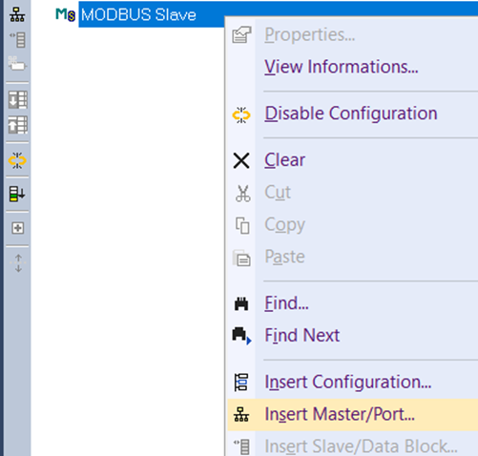Click the binoculars icon beside Find...
Image resolution: width=478 pixels, height=456 pixels.
pos(241,303)
